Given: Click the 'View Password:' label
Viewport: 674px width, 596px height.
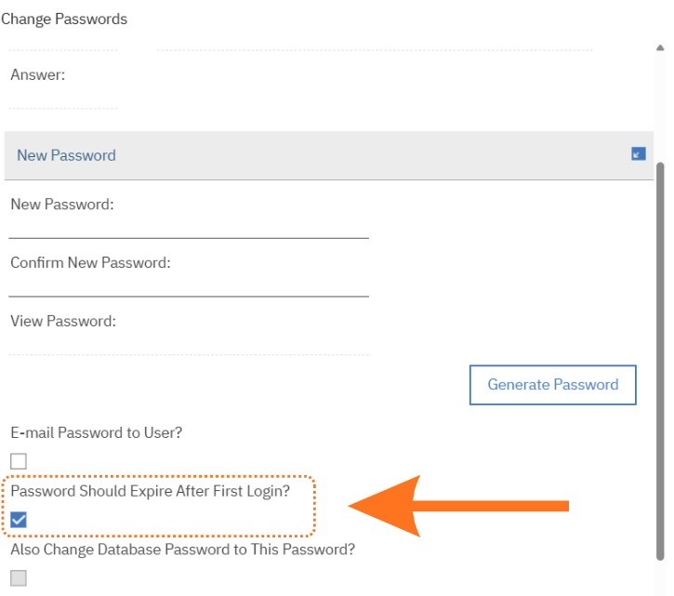Looking at the screenshot, I should pos(63,322).
